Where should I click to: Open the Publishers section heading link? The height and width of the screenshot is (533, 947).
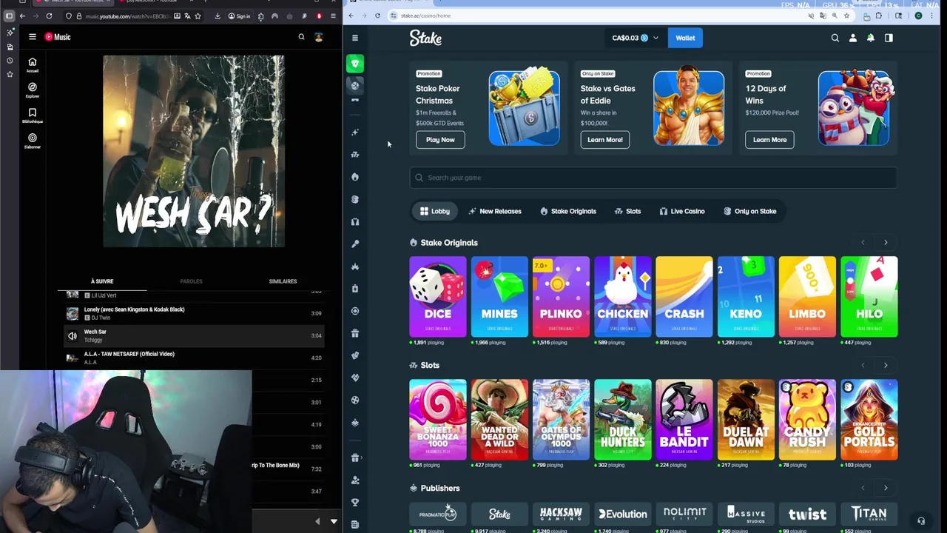tap(440, 489)
